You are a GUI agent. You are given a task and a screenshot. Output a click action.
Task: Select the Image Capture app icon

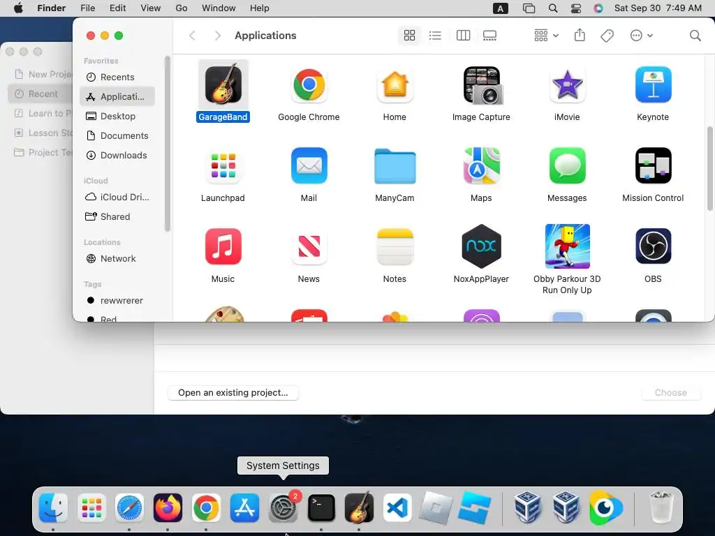point(481,84)
